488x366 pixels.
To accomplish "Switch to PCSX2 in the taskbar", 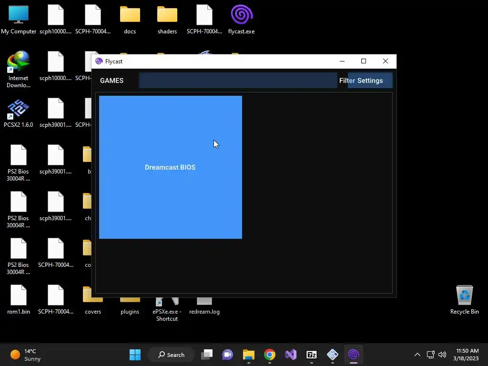I will (x=333, y=355).
